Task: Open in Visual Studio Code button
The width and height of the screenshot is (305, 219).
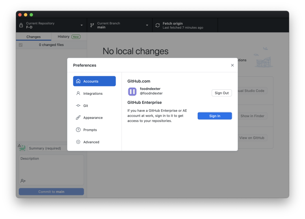Action: 252,91
